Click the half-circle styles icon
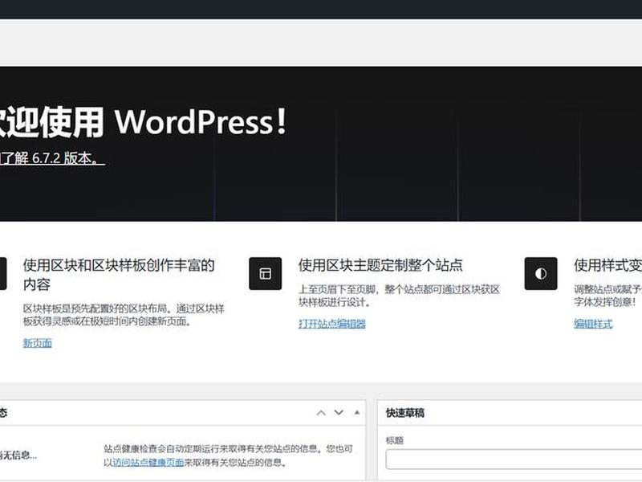642x482 pixels. point(541,273)
